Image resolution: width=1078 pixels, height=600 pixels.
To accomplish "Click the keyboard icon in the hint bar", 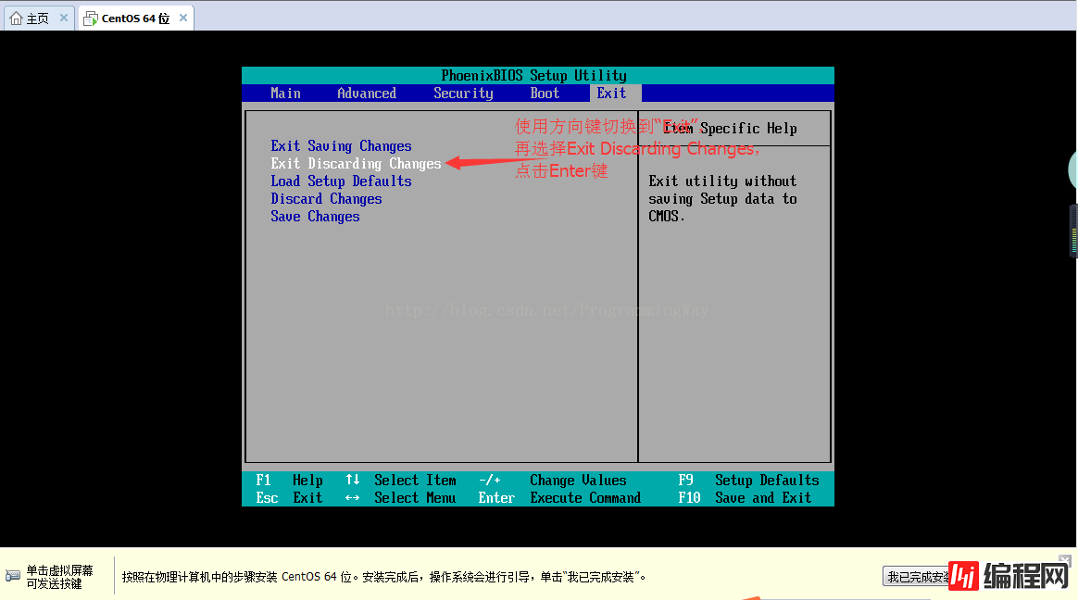I will (12, 576).
